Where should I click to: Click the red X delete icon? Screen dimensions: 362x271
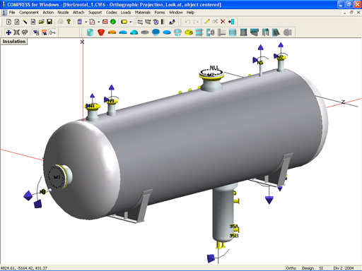click(223, 22)
